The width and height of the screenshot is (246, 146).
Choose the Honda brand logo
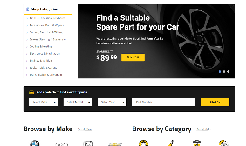tap(88, 143)
